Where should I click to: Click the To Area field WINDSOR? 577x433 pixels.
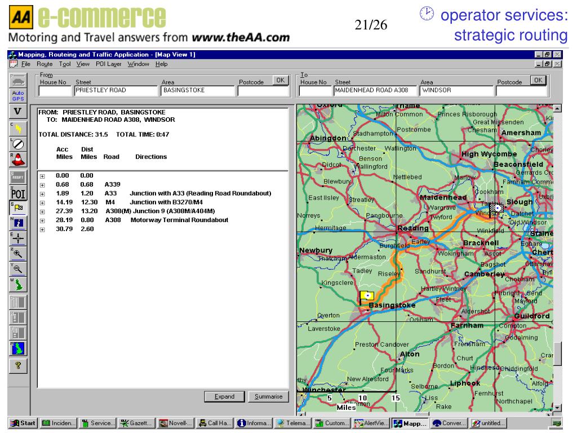[x=456, y=91]
